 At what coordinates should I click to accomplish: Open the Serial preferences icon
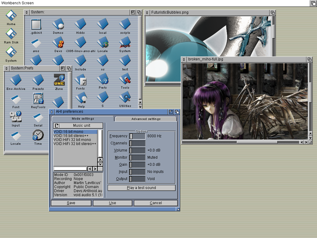pos(38,118)
